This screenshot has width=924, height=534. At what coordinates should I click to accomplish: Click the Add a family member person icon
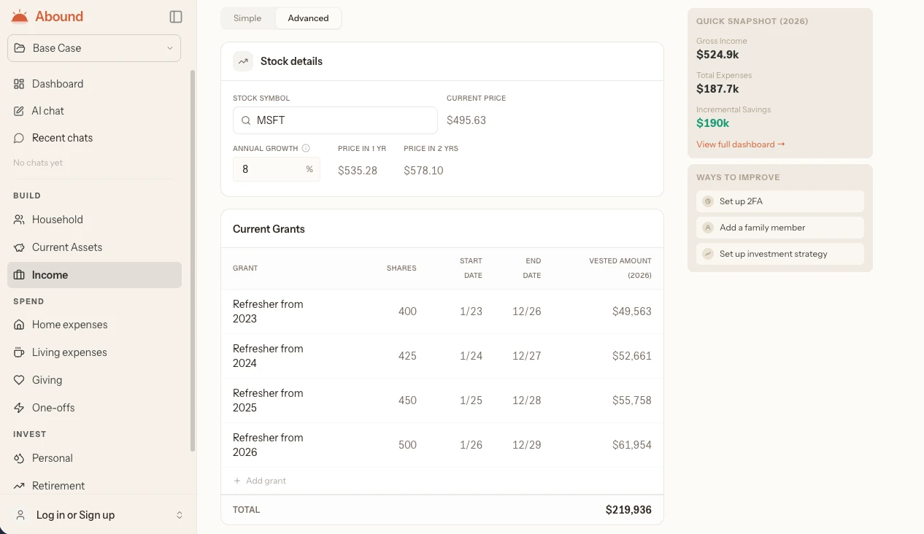coord(708,228)
